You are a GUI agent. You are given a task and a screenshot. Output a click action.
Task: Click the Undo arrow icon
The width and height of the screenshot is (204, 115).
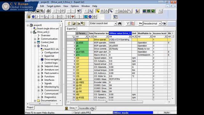point(69,11)
